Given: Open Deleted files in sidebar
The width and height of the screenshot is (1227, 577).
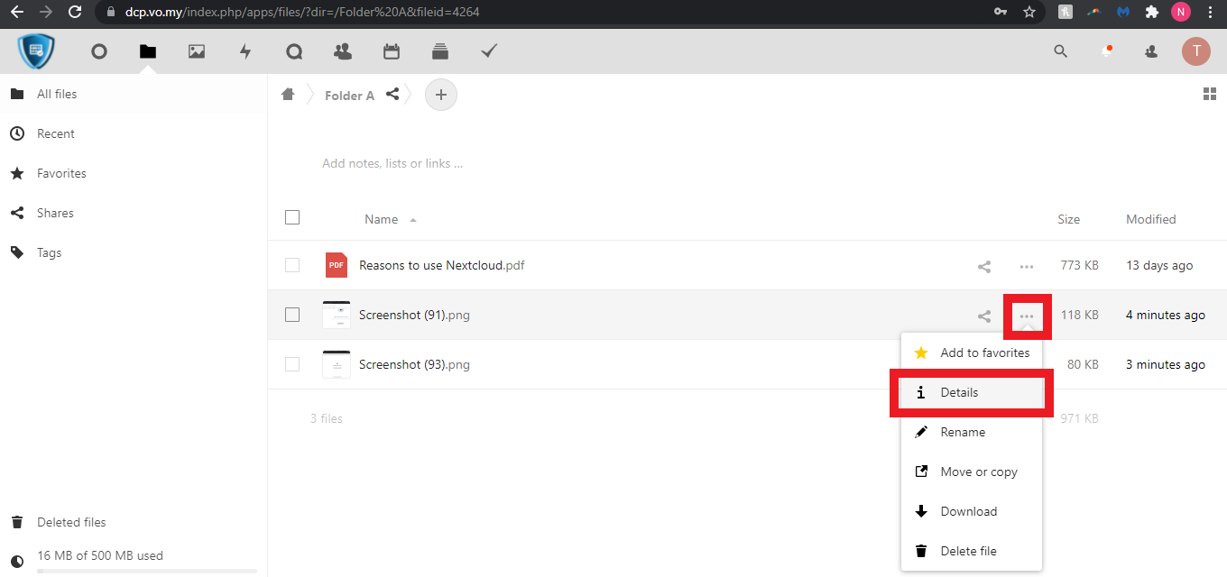Looking at the screenshot, I should [70, 522].
